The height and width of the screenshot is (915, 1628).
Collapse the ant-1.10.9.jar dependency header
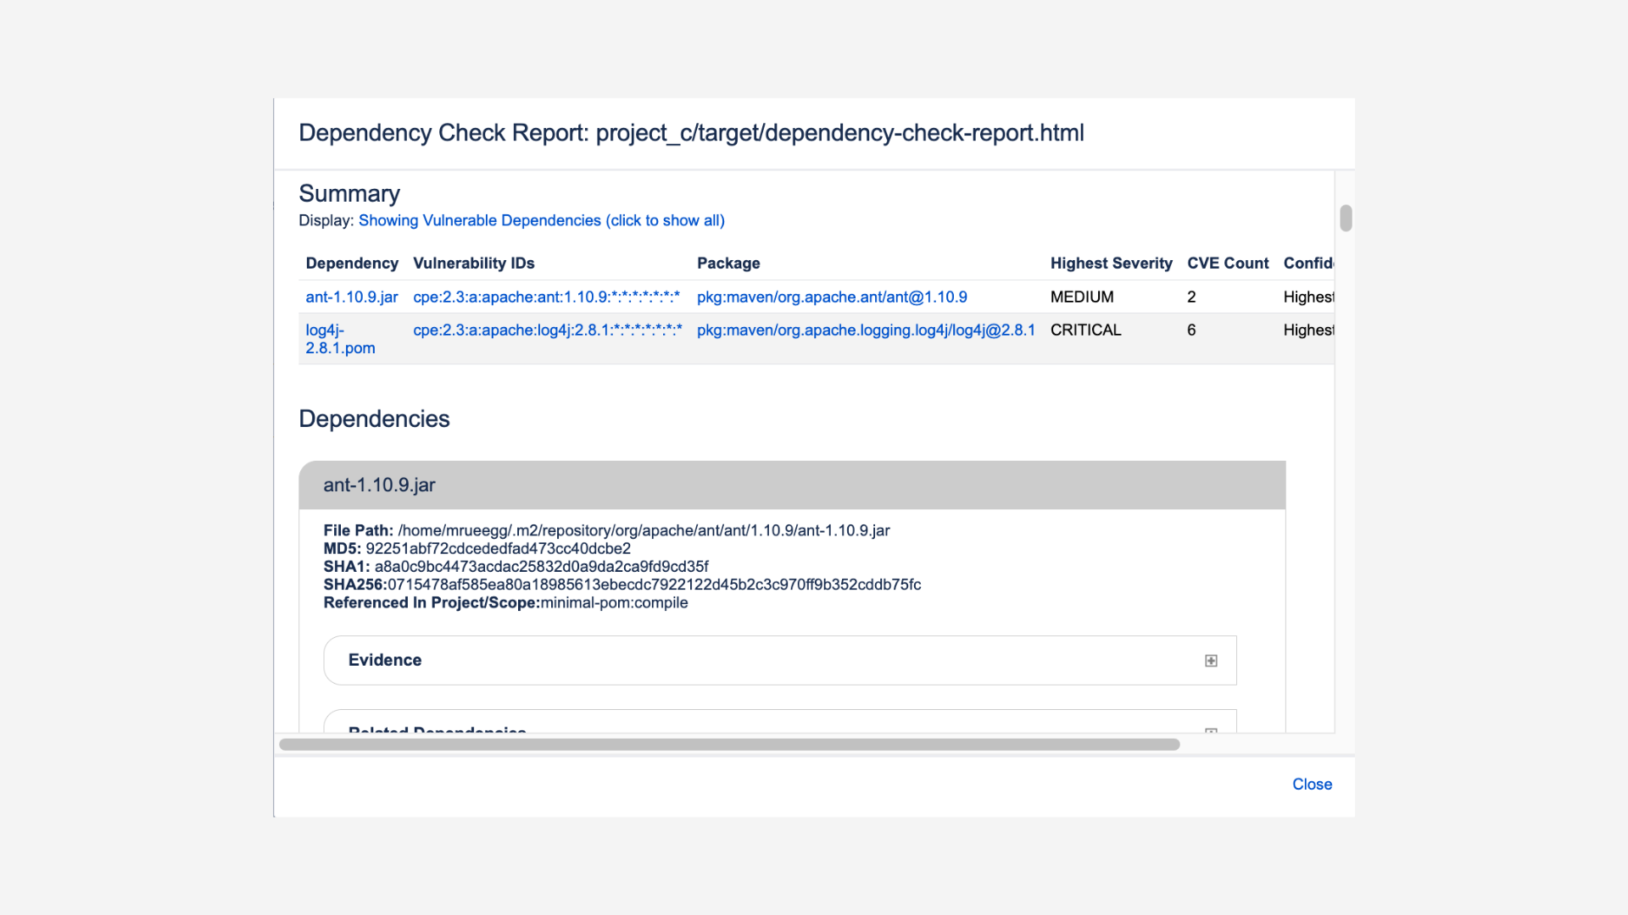tap(379, 485)
